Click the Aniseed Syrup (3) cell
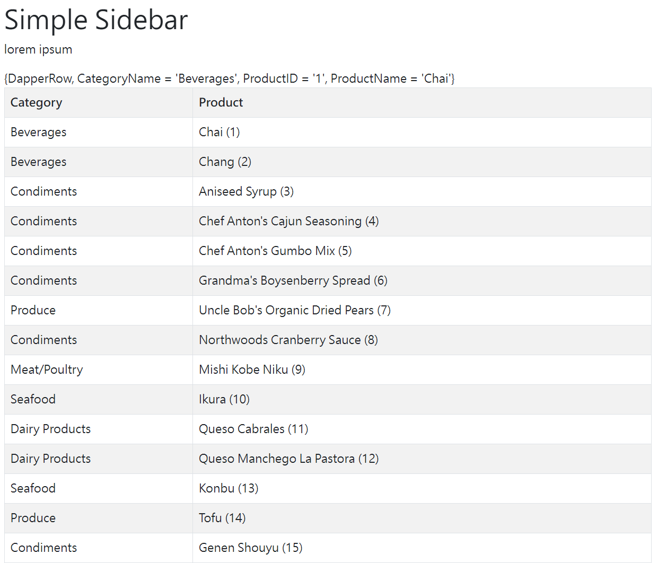The image size is (658, 563). (x=246, y=191)
